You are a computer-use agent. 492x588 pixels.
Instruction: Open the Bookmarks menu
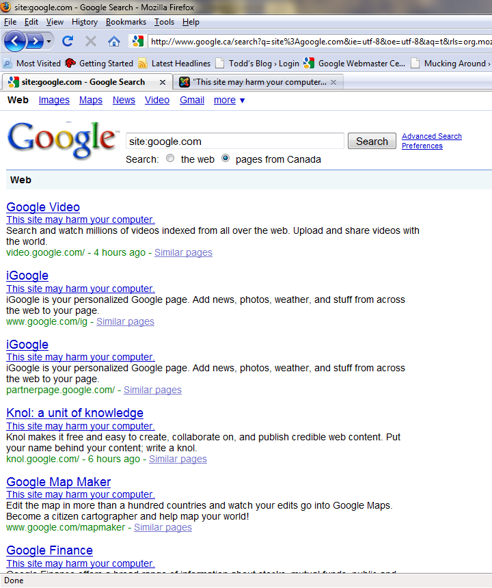[126, 22]
